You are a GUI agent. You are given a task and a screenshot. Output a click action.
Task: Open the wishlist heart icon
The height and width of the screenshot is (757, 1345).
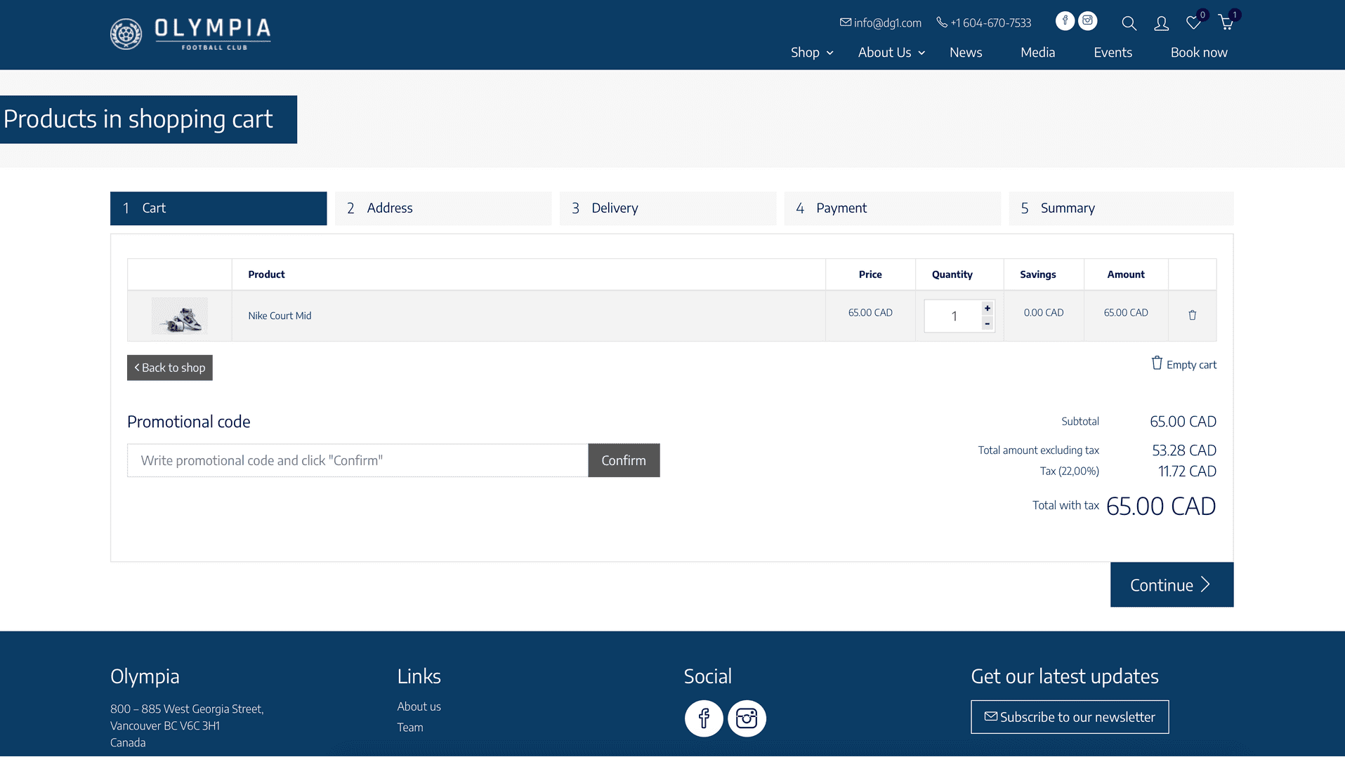tap(1193, 23)
